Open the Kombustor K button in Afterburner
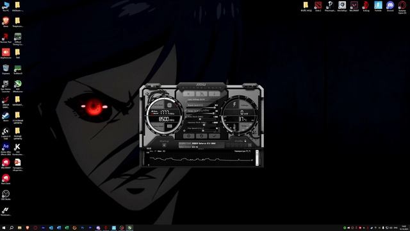 189,94
